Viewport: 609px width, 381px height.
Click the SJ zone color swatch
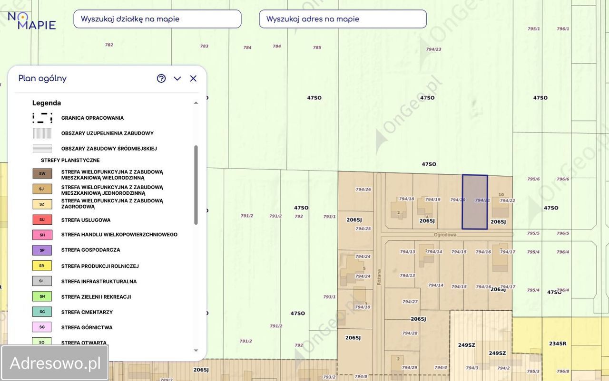42,189
